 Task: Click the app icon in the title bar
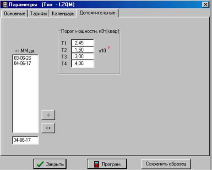tap(5, 5)
